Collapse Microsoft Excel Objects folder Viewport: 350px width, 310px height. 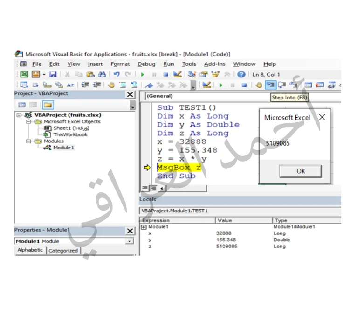tap(28, 122)
